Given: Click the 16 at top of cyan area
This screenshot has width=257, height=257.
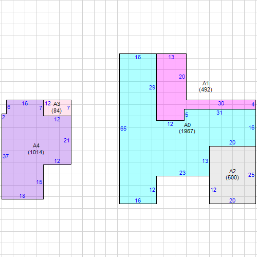Looking at the screenshot, I should click(138, 57).
